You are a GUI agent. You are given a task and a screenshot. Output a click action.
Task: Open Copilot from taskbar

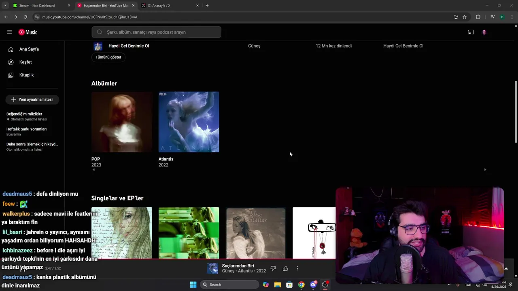pyautogui.click(x=265, y=285)
